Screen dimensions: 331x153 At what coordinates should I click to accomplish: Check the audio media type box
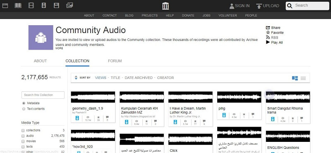pyautogui.click(x=23, y=136)
